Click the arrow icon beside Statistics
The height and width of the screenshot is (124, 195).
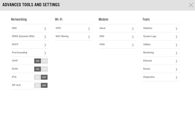click(x=176, y=28)
